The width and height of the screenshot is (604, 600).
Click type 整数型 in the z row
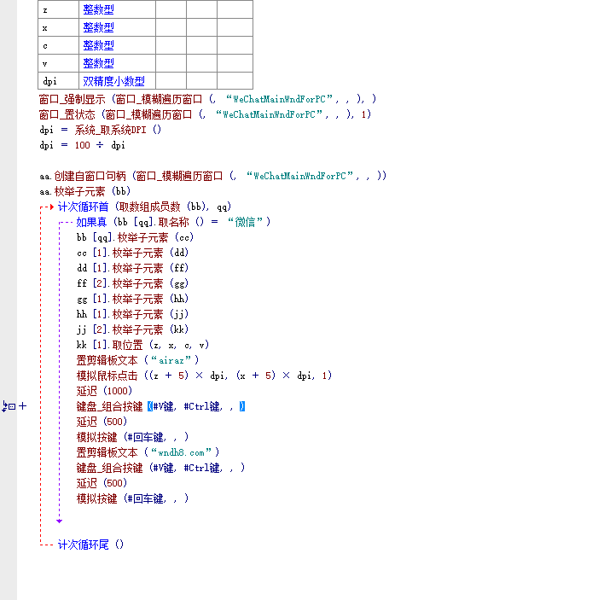pyautogui.click(x=98, y=9)
